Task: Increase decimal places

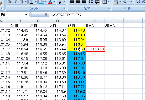Action: point(138,2)
